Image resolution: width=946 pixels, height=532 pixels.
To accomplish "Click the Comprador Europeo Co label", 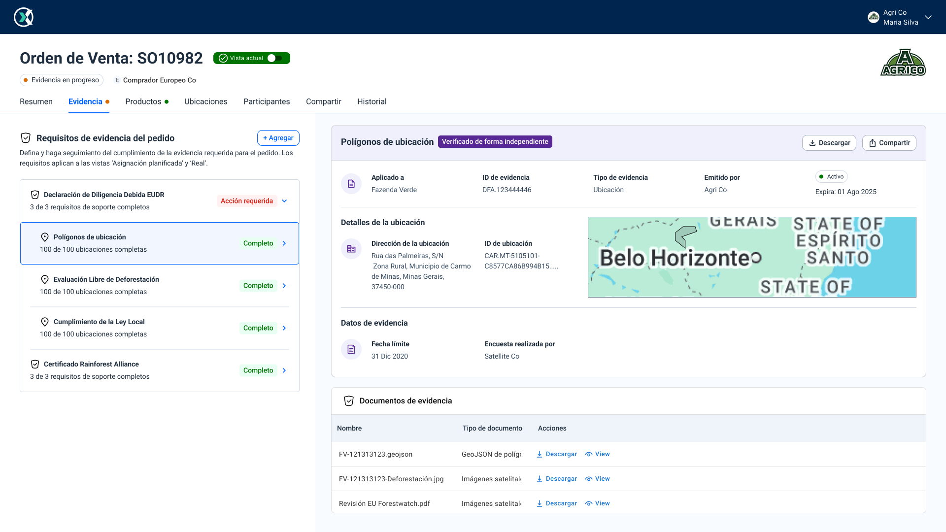I will pyautogui.click(x=160, y=80).
